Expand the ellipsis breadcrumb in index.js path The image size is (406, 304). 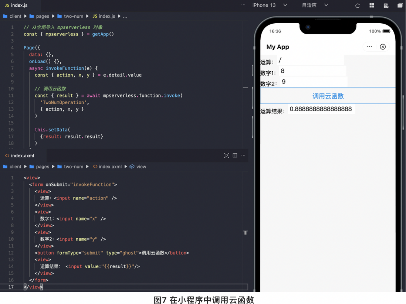125,17
